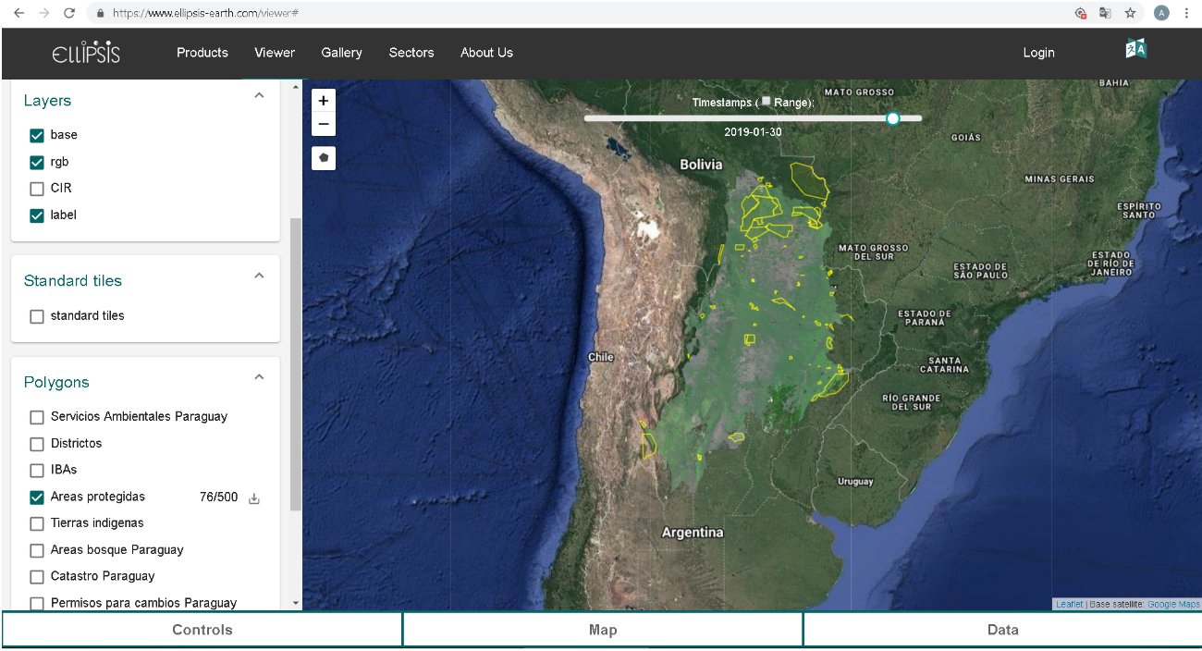Click the Login link

coord(1038,53)
